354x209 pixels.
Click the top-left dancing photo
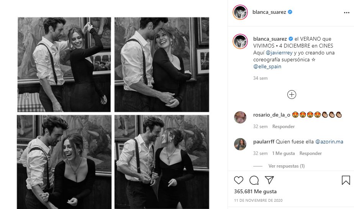click(x=64, y=64)
